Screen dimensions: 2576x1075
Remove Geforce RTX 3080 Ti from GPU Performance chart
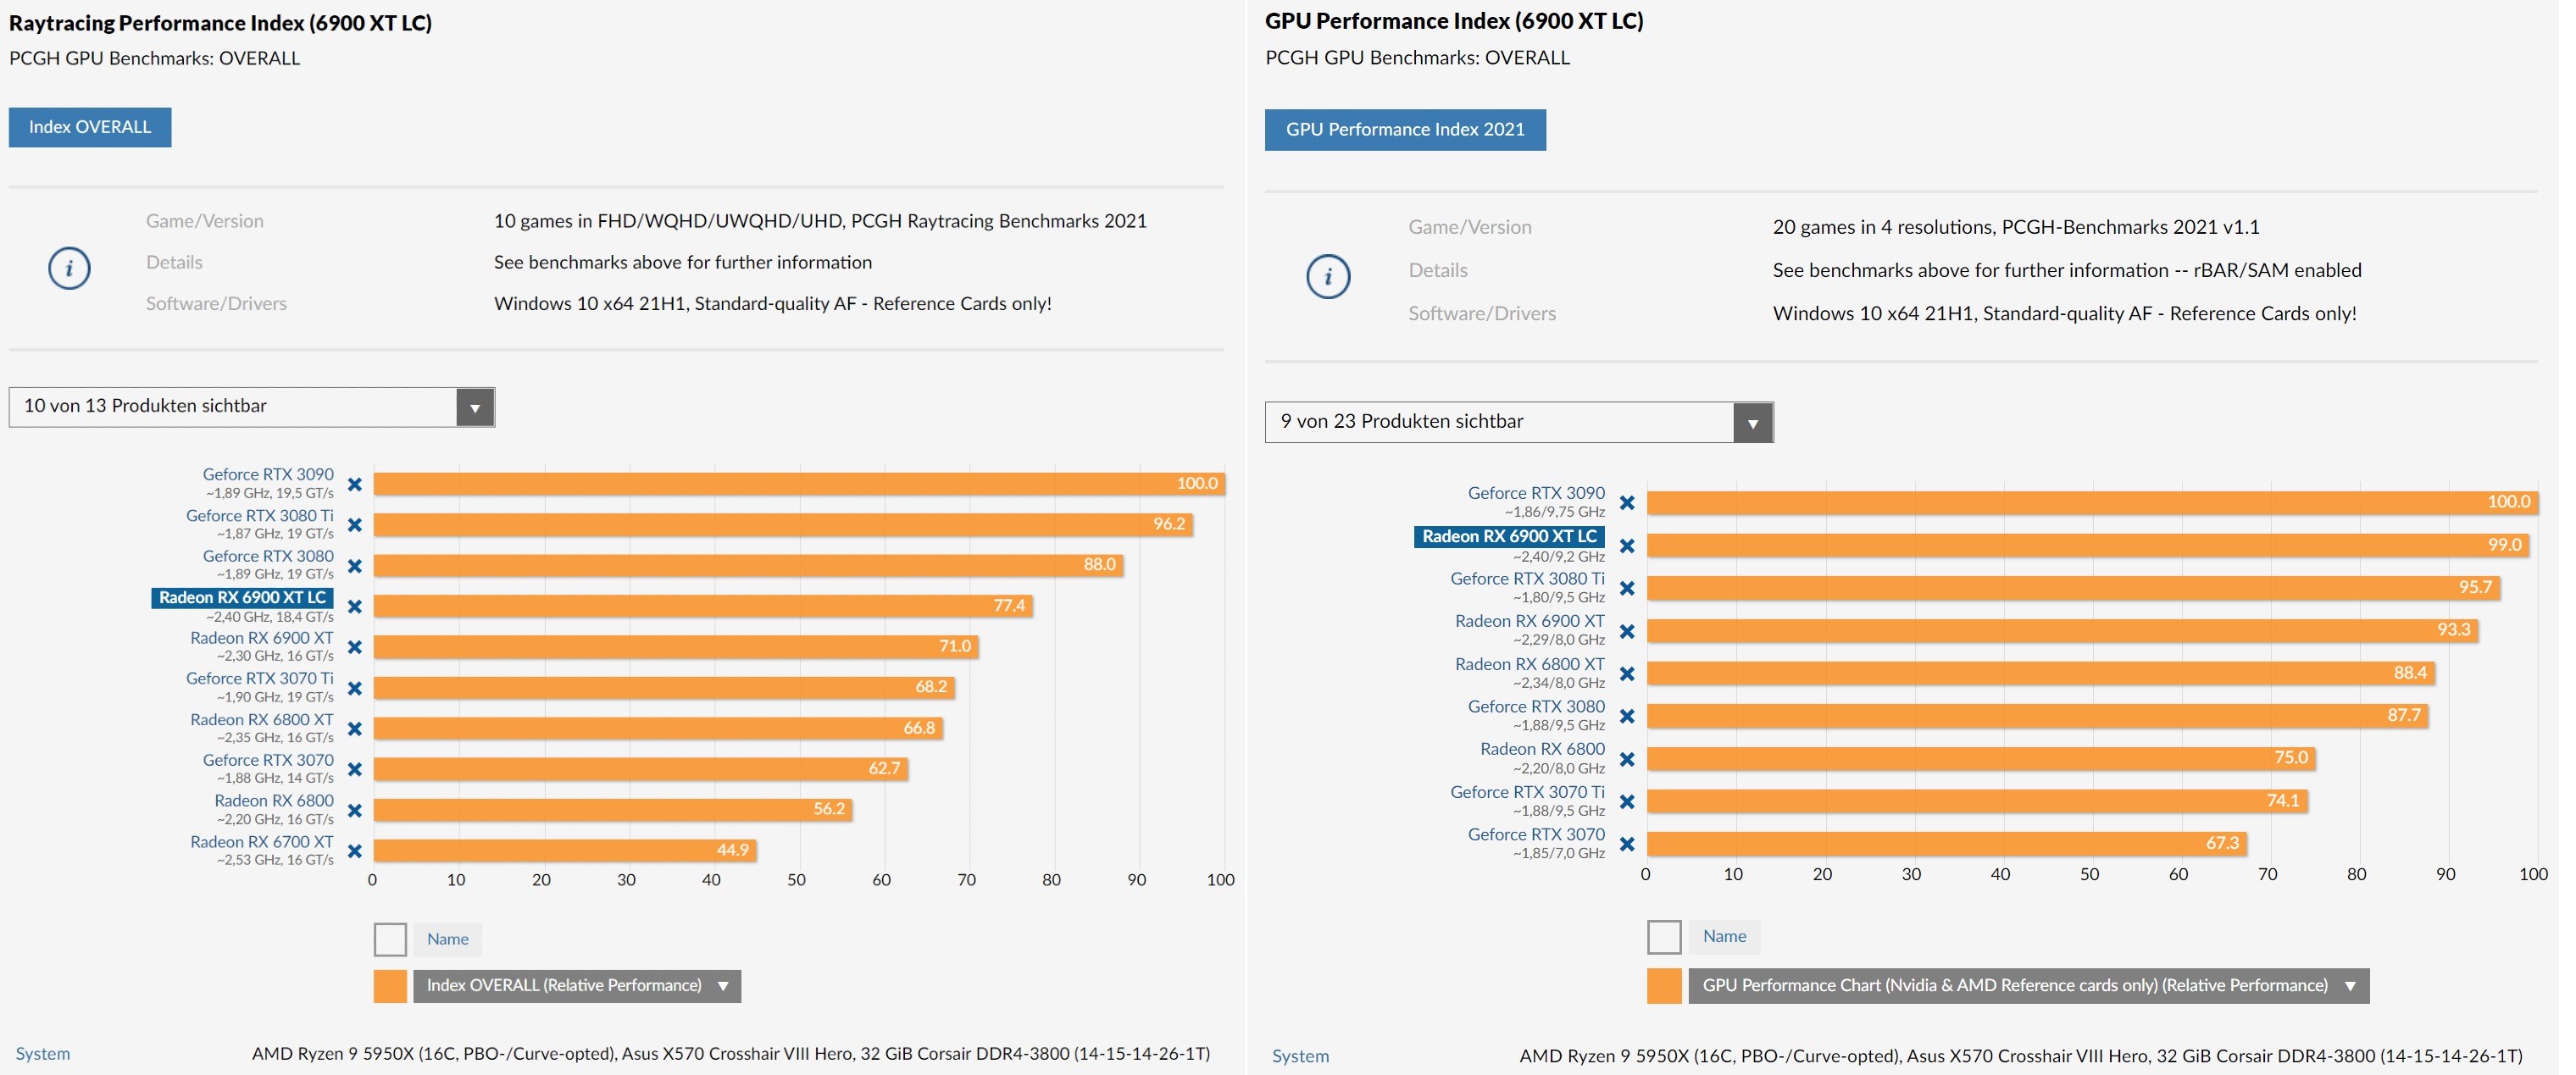pos(1627,588)
